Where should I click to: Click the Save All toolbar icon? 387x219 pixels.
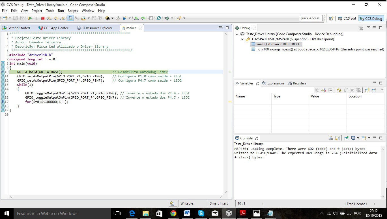click(x=22, y=18)
